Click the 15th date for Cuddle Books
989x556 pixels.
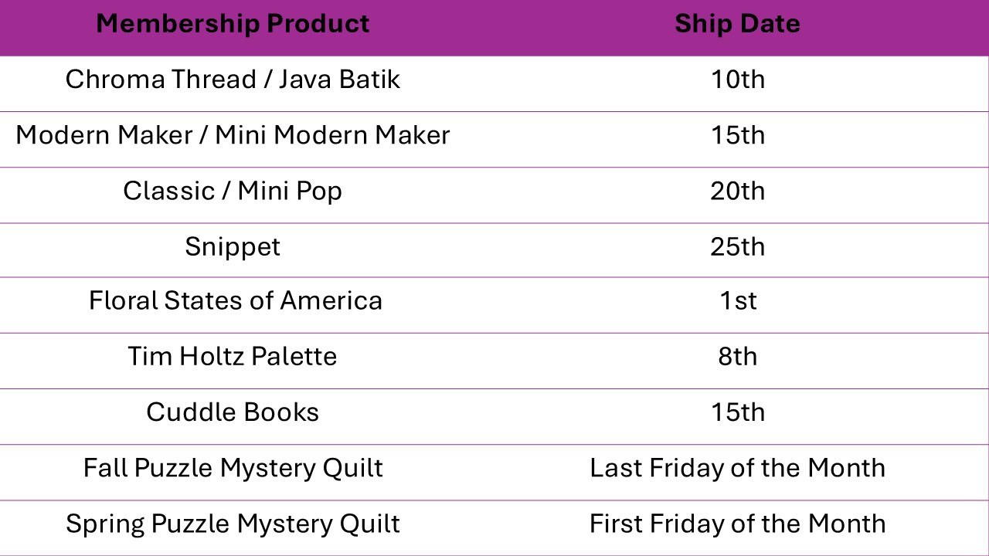pos(737,412)
